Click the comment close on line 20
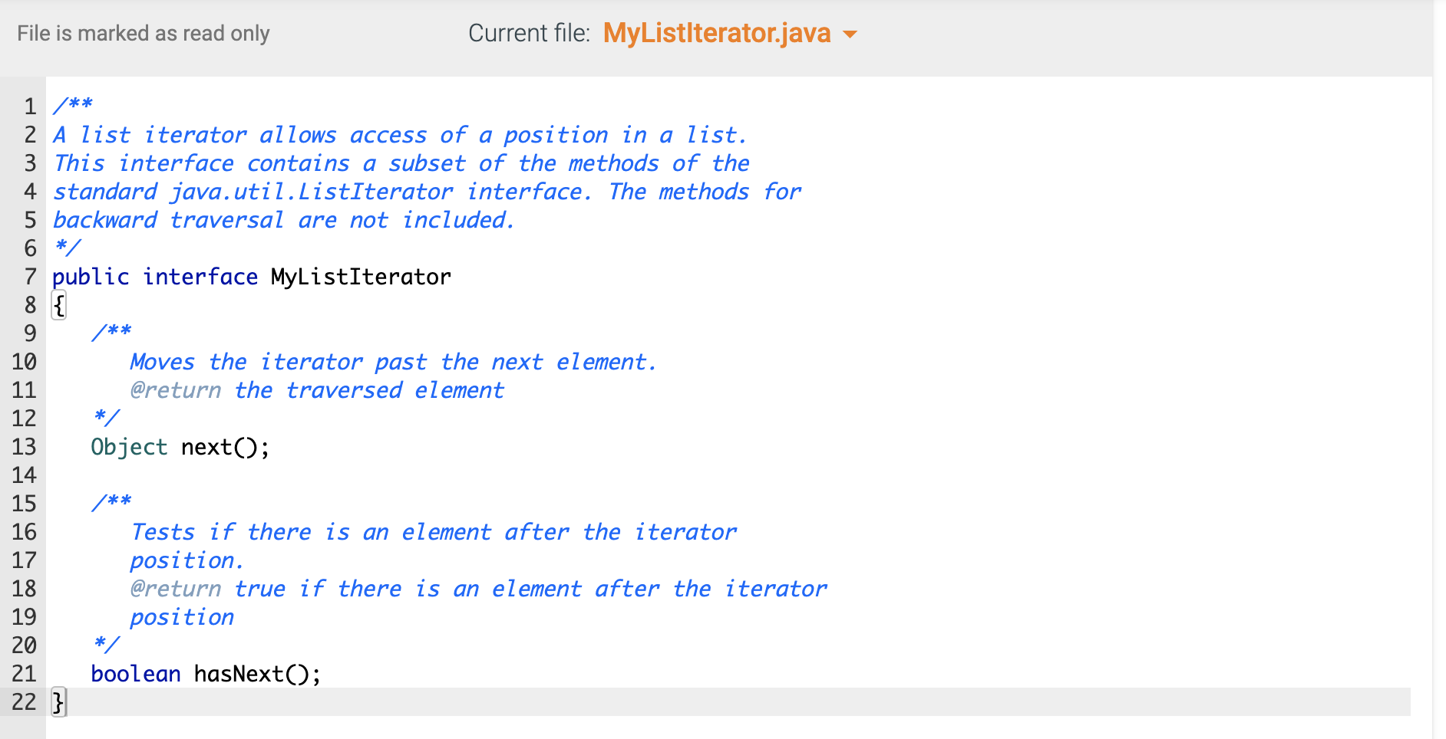 click(x=106, y=645)
